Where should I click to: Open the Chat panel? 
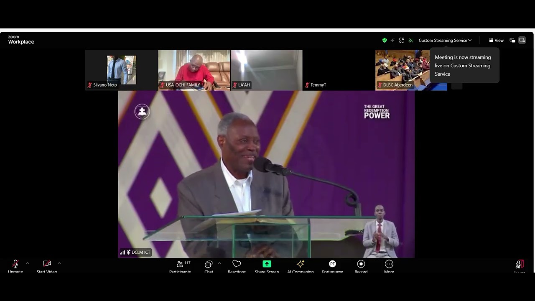[209, 266]
